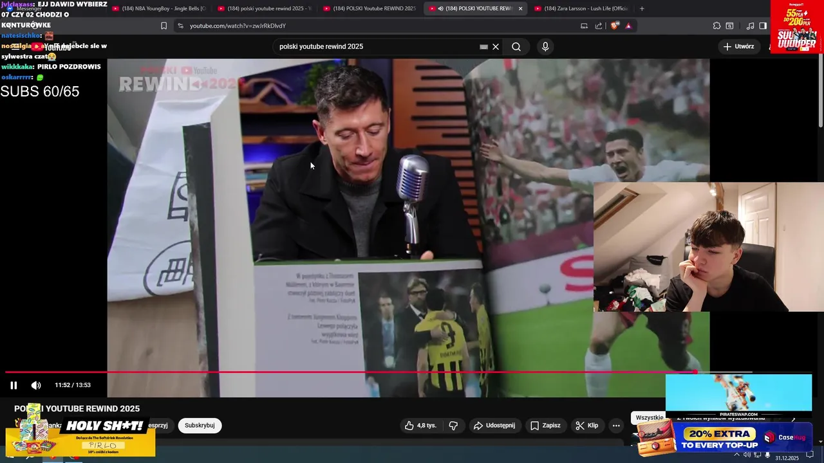Click the POLSKI YOUTUBE REWIND 2025 video title

[77, 408]
